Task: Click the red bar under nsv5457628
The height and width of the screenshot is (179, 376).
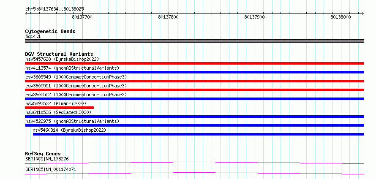Action: click(x=194, y=63)
